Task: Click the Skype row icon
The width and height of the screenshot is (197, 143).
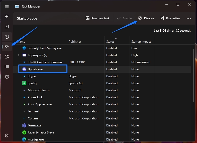Action: pos(24,76)
